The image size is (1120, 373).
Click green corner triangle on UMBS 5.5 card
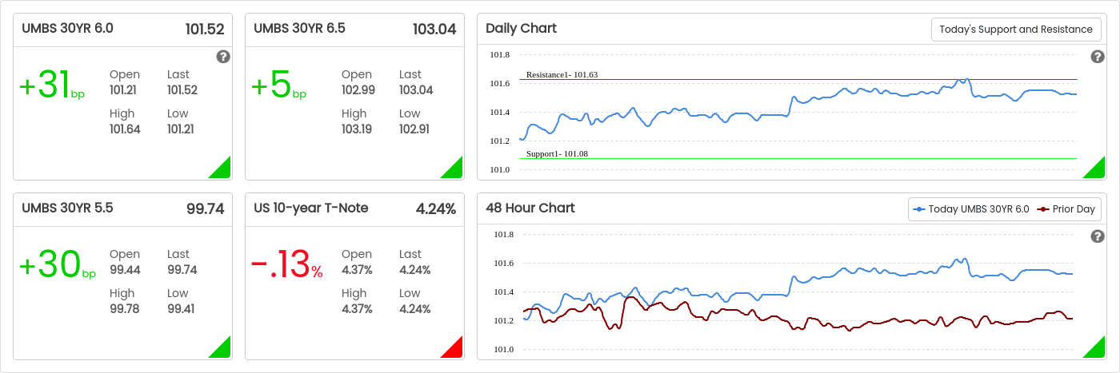[223, 351]
